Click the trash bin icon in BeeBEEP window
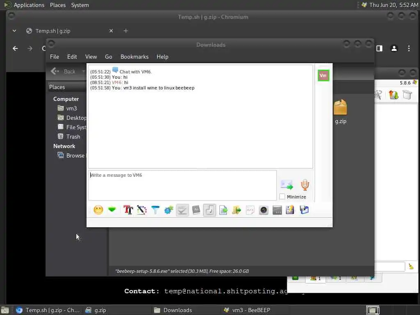 (x=407, y=95)
